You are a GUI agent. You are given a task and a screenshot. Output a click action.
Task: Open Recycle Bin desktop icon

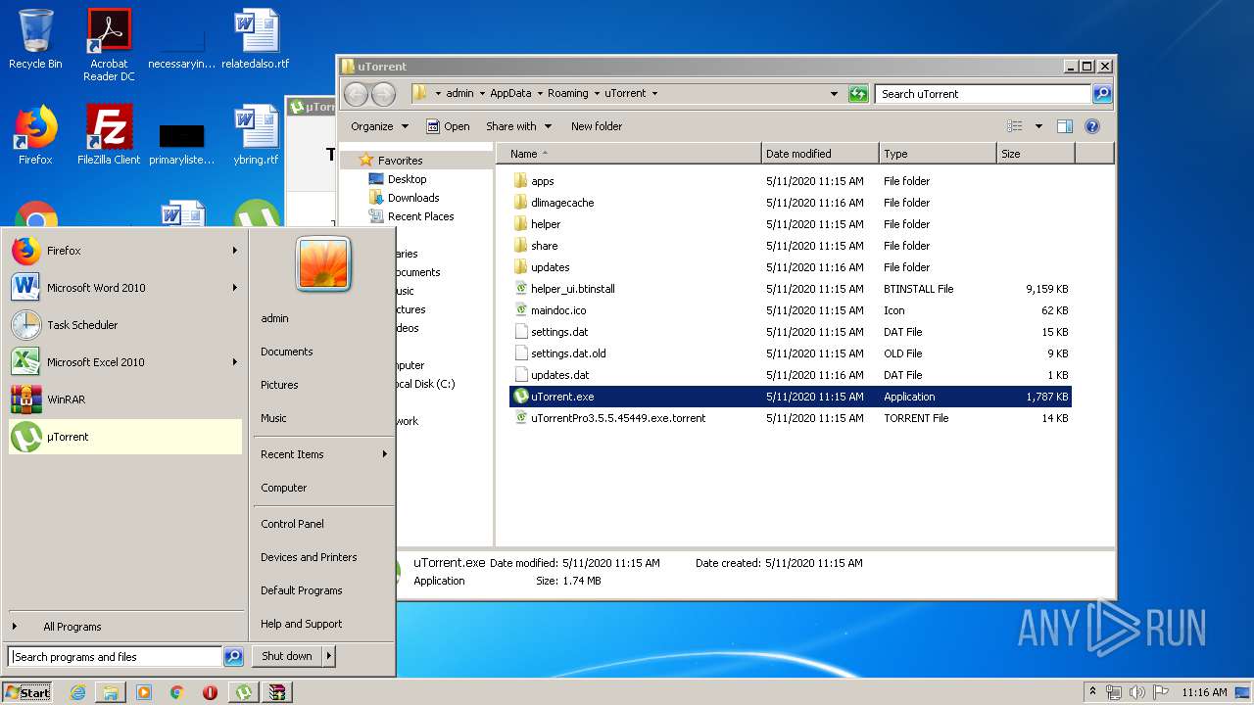click(x=35, y=39)
